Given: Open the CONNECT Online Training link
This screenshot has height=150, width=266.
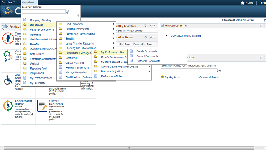Looking at the screenshot, I should tap(186, 36).
